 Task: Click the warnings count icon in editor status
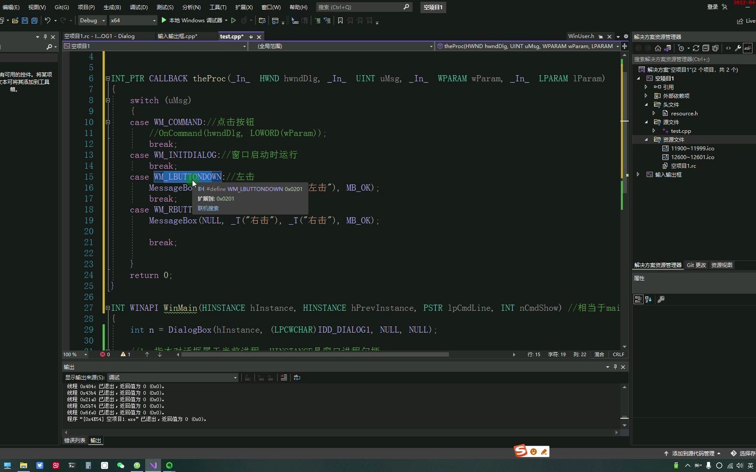[123, 354]
